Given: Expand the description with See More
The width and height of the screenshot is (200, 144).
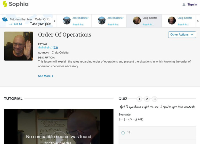Looking at the screenshot, I should 46,76.
